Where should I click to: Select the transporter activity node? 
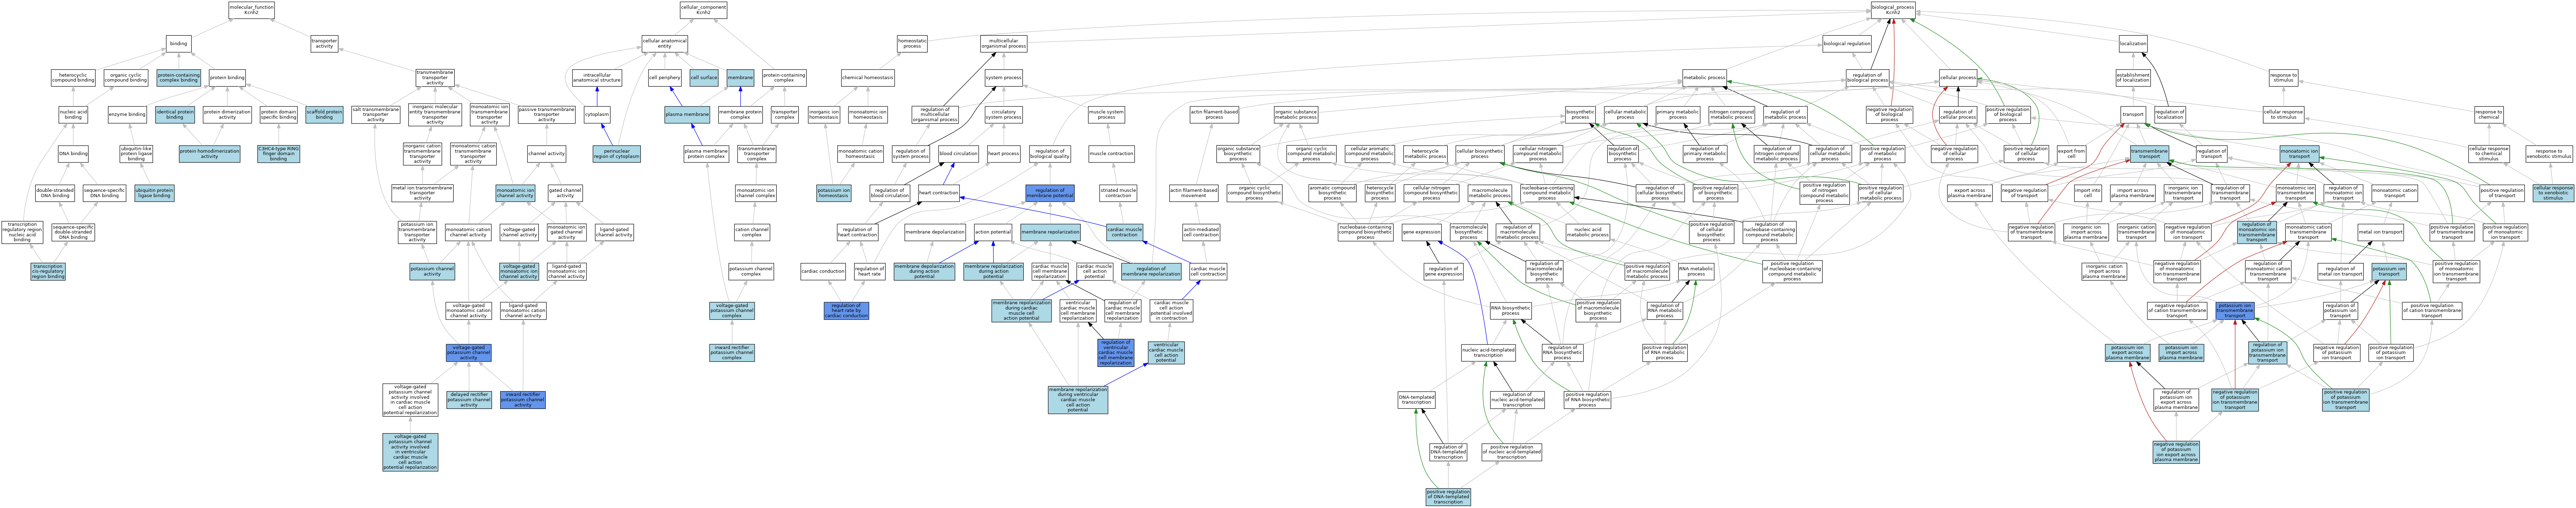point(324,44)
